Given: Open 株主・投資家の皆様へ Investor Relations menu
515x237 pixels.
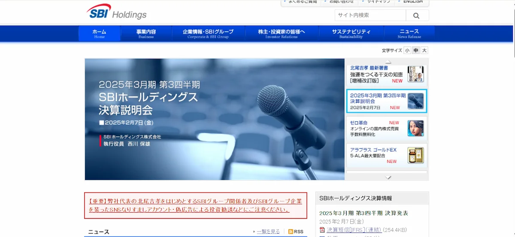Looking at the screenshot, I should 282,33.
